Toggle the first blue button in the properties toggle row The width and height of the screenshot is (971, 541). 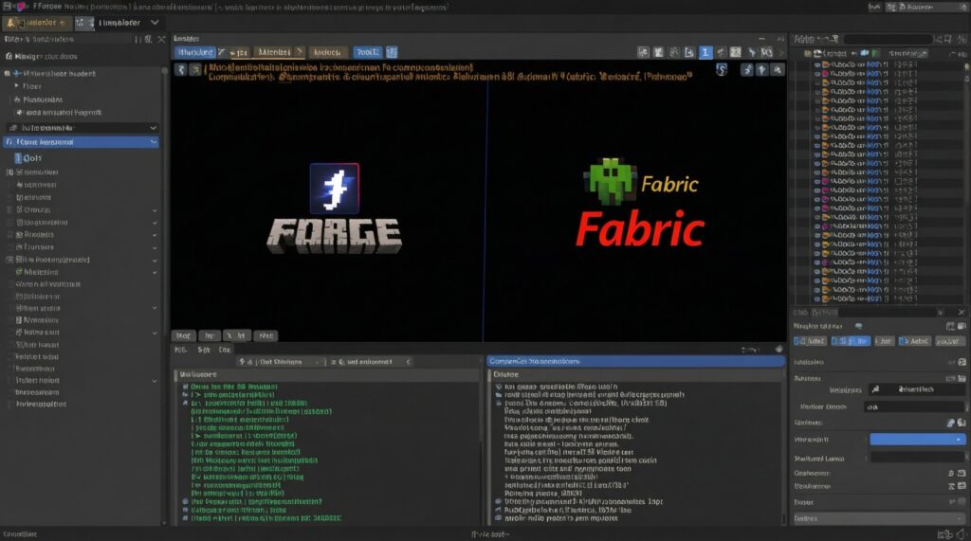tap(810, 341)
